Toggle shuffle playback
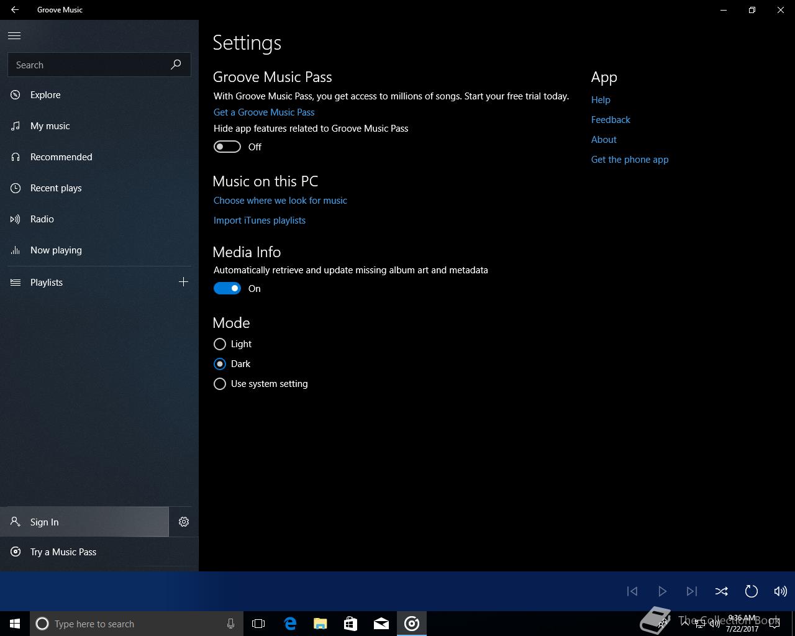Screen dimensions: 795x636 pyautogui.click(x=721, y=591)
